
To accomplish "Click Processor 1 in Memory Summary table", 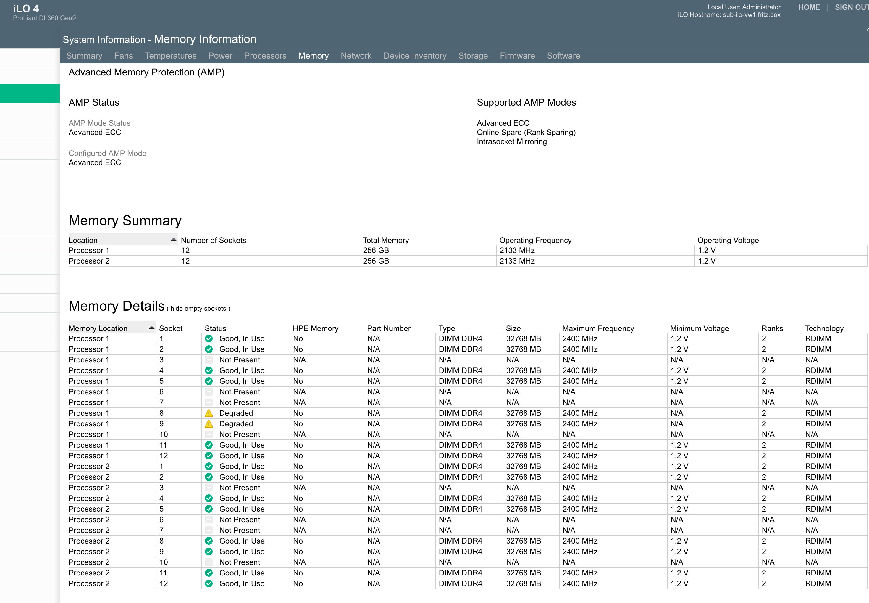I will [x=89, y=251].
